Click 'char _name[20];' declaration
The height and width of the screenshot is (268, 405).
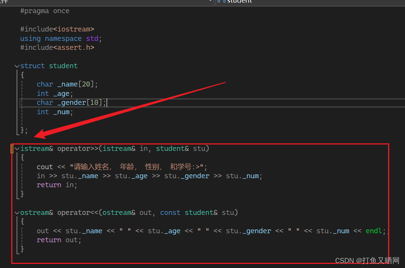pyautogui.click(x=67, y=84)
